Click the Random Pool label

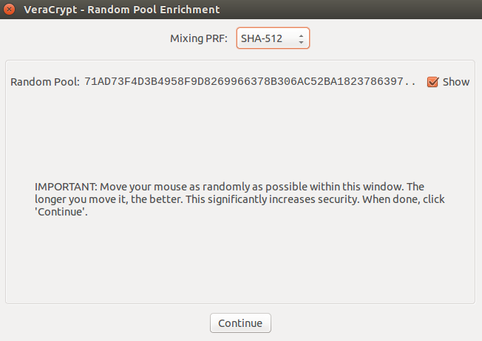[x=45, y=82]
